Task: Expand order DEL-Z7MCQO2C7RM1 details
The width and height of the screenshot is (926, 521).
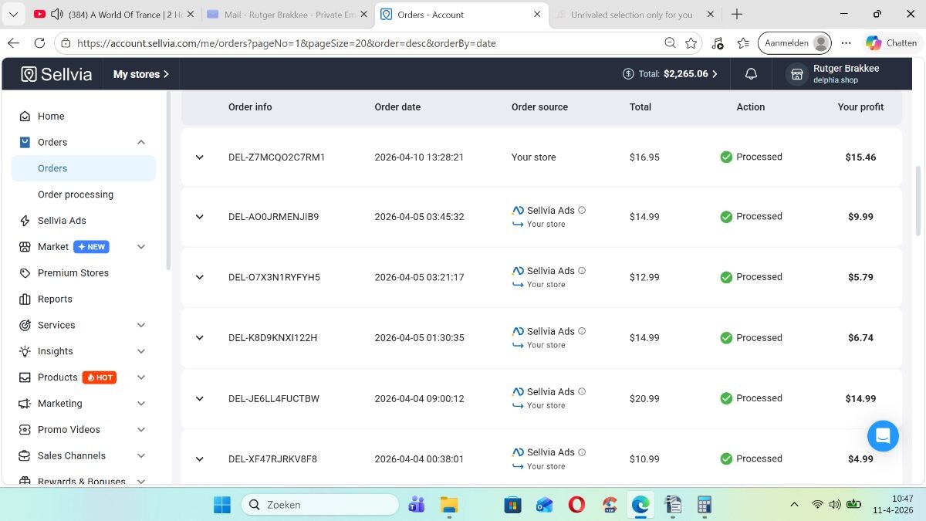Action: [x=200, y=157]
